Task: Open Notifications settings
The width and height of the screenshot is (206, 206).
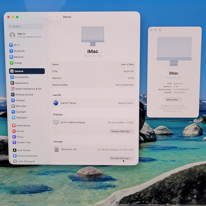Action: click(x=21, y=125)
